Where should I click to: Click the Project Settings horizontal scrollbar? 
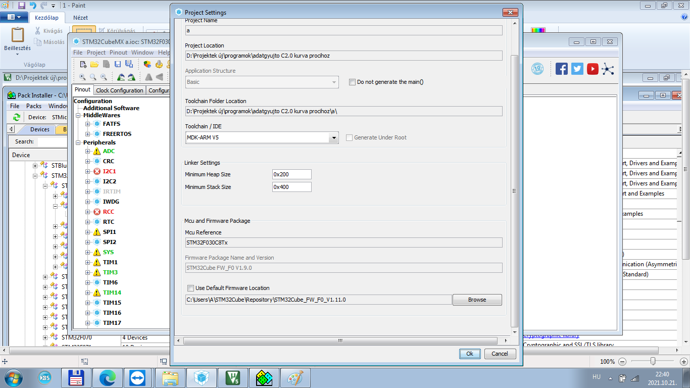(x=339, y=341)
